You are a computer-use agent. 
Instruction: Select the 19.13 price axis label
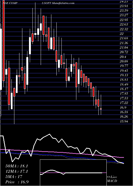[x=124, y=75]
